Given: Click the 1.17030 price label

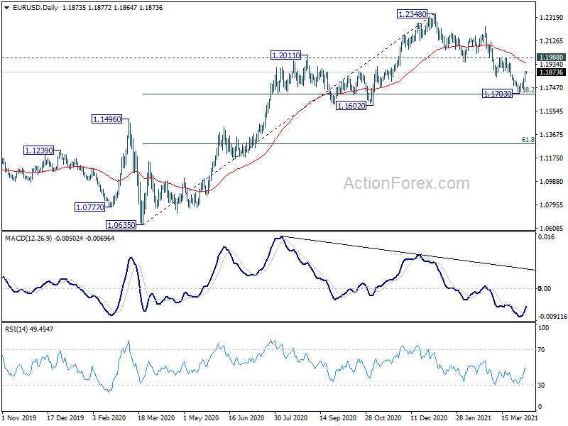Looking at the screenshot, I should click(498, 94).
